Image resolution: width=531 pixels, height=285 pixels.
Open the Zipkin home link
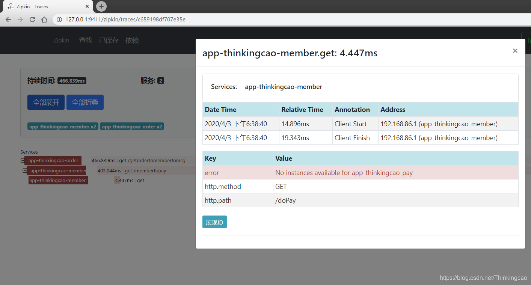[x=61, y=40]
